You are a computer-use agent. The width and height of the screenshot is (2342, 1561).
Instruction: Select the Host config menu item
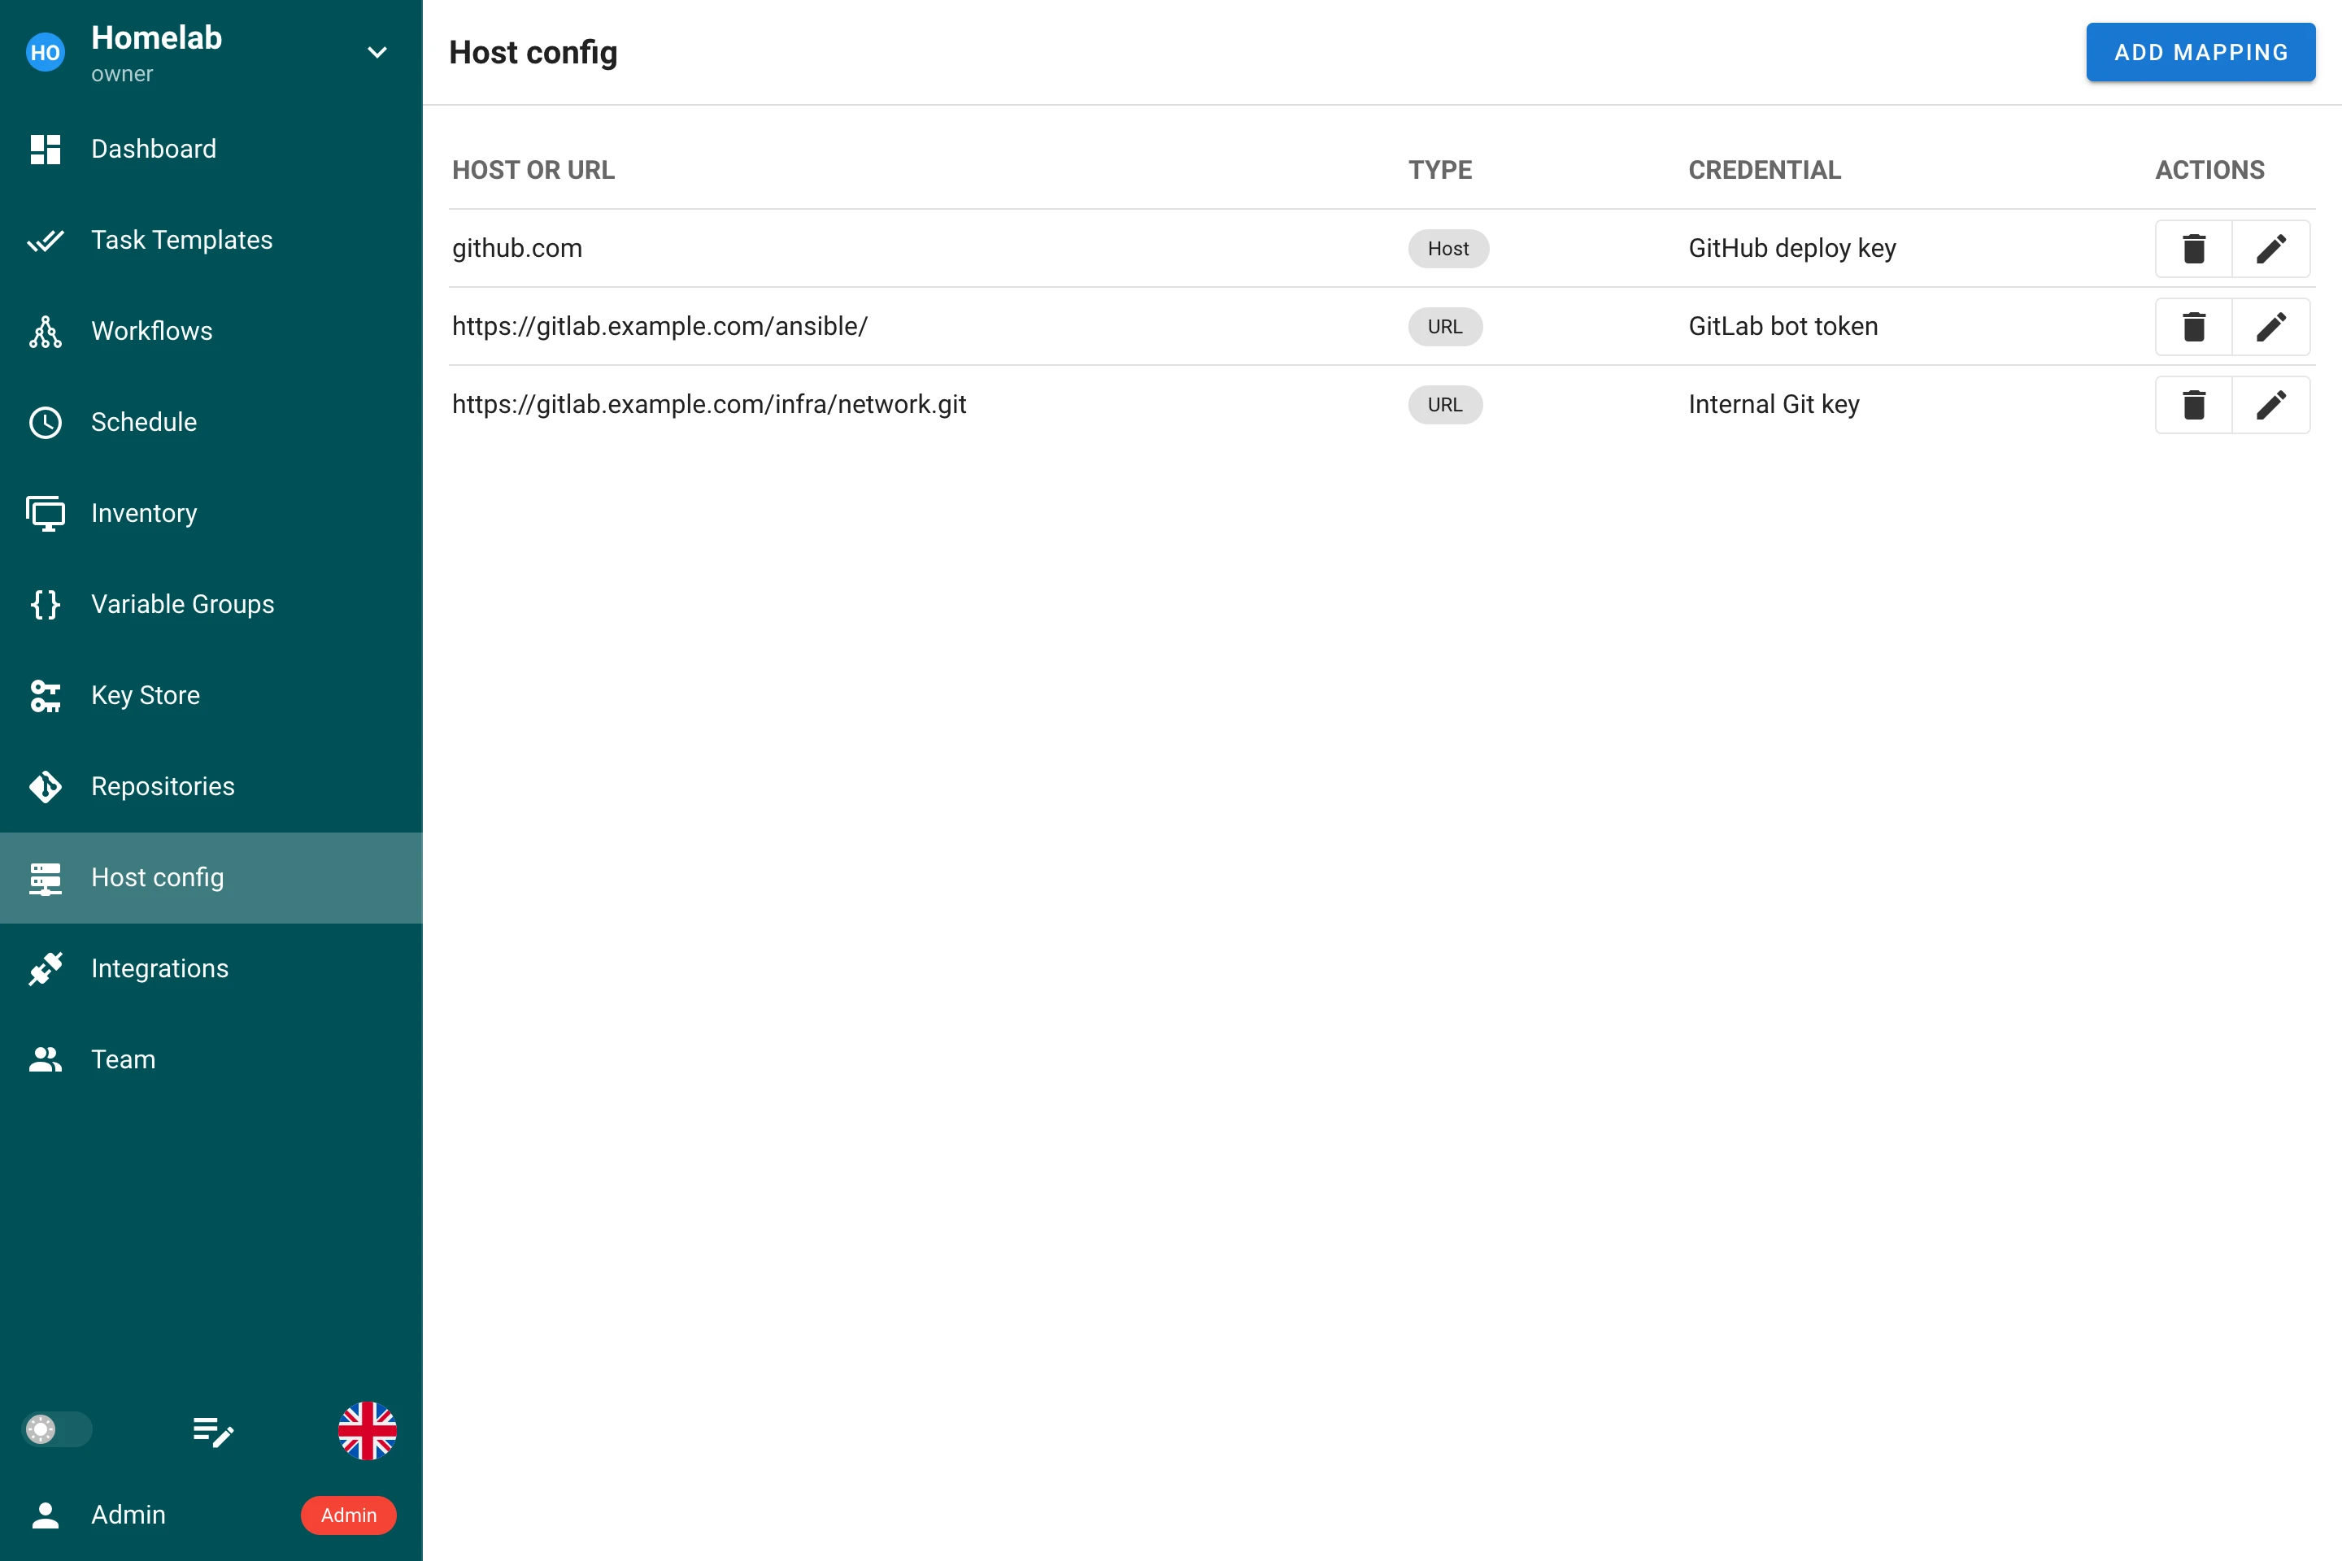(x=211, y=878)
